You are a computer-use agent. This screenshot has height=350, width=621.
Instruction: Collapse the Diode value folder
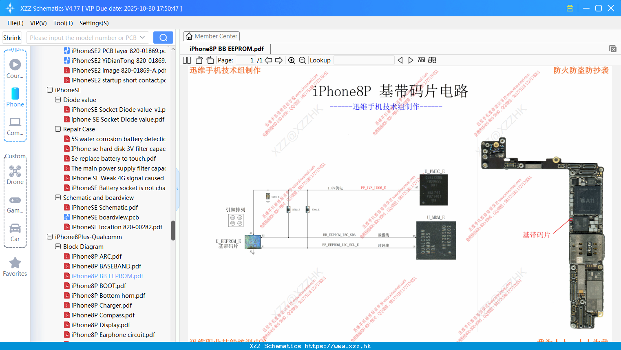coord(58,100)
